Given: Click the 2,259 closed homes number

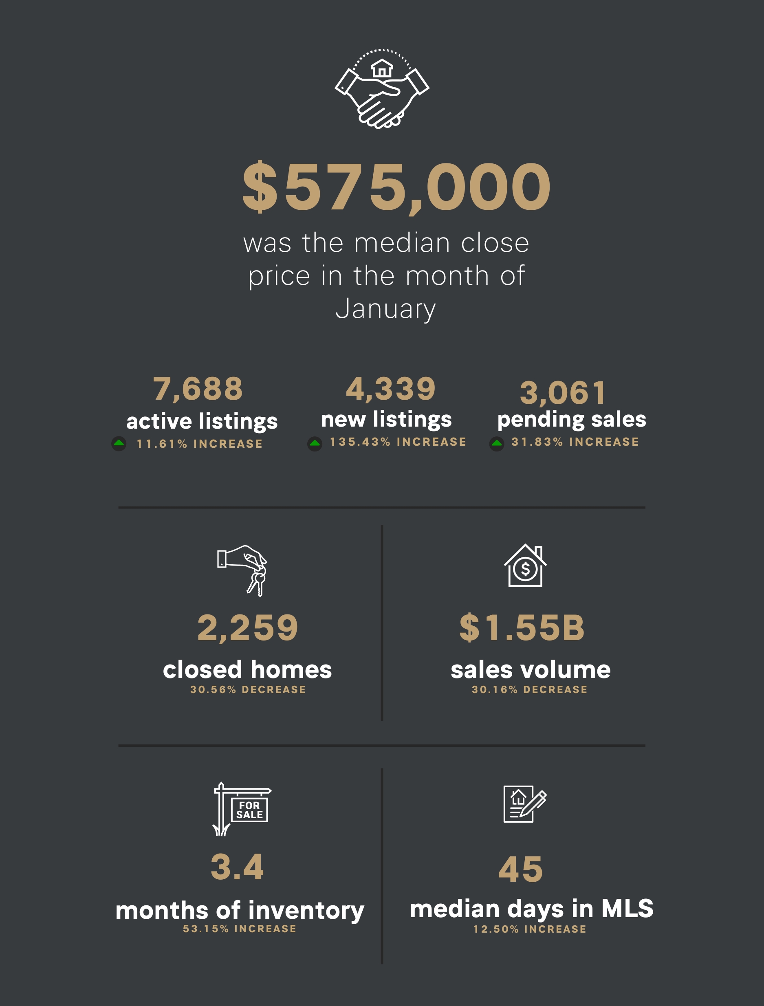Looking at the screenshot, I should tap(248, 627).
